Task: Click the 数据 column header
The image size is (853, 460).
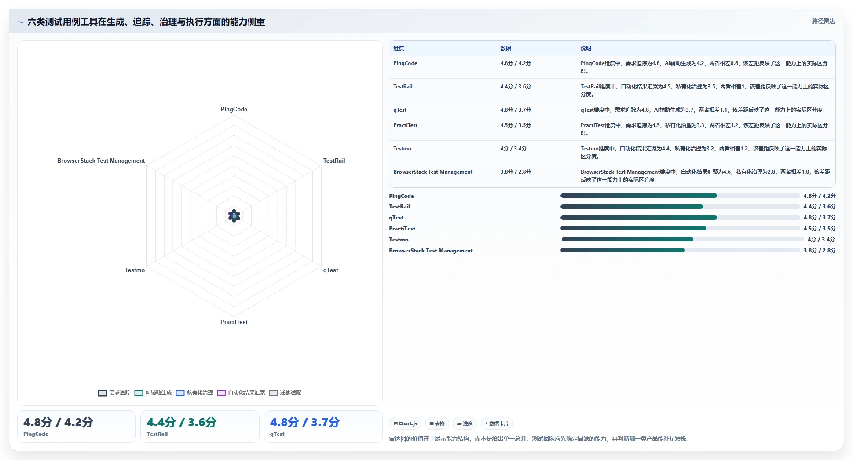Action: pos(505,48)
